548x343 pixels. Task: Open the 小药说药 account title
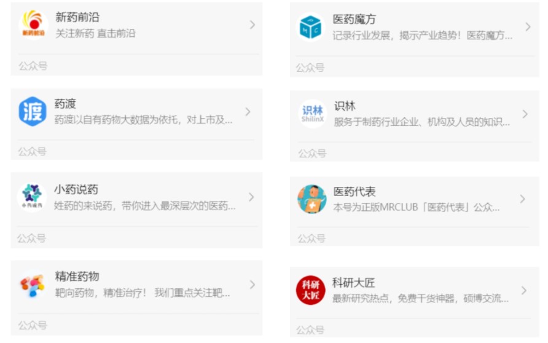(x=76, y=189)
